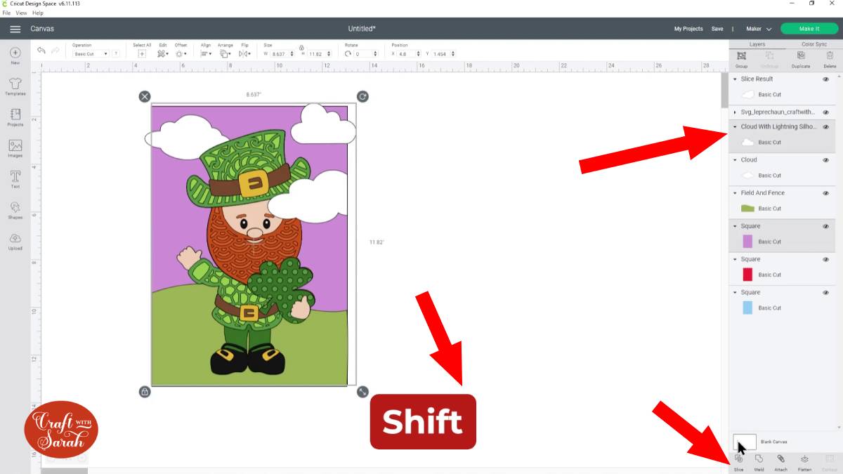Toggle the eye on the Cloud layer
The width and height of the screenshot is (843, 474).
(825, 160)
